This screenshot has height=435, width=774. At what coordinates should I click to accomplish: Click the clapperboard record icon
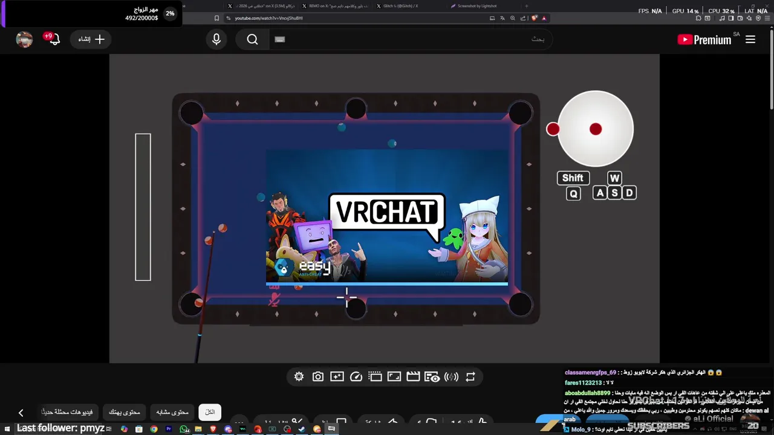click(413, 376)
